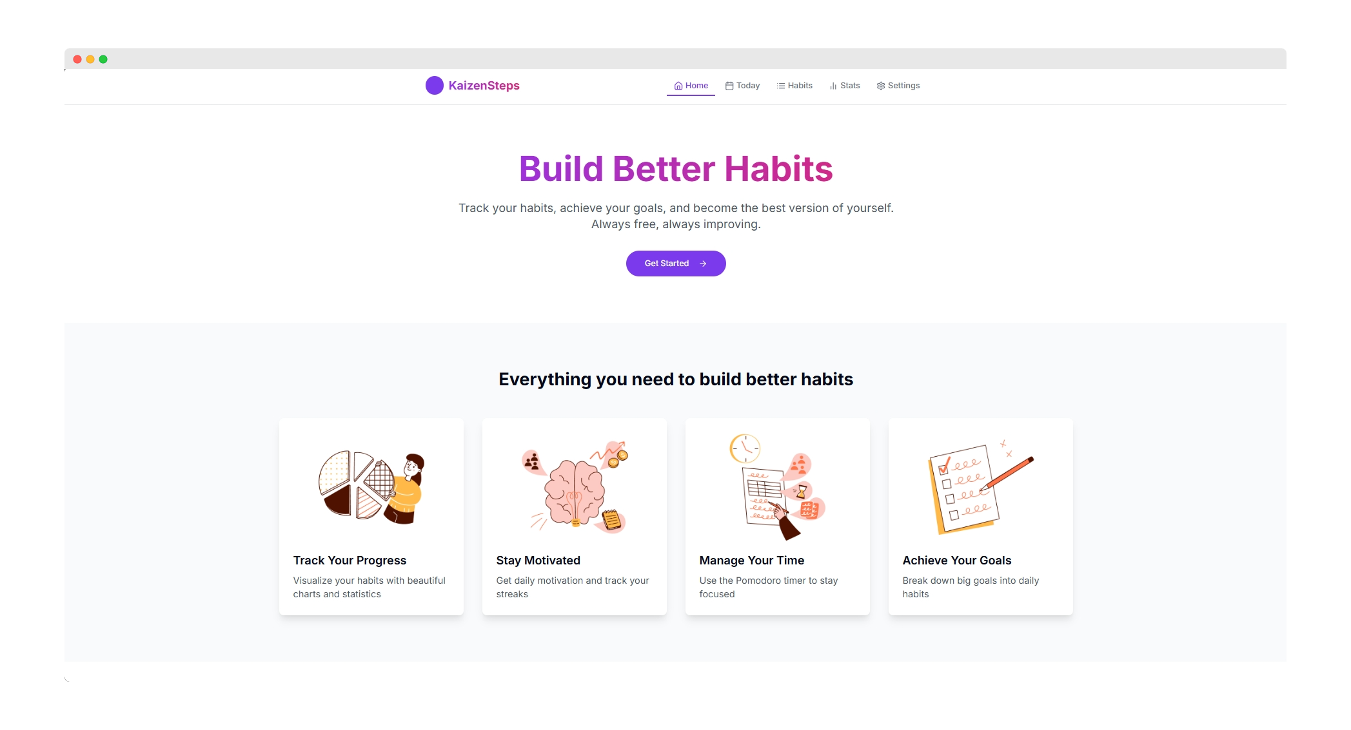
Task: Click the Stats navigation item
Action: point(845,86)
